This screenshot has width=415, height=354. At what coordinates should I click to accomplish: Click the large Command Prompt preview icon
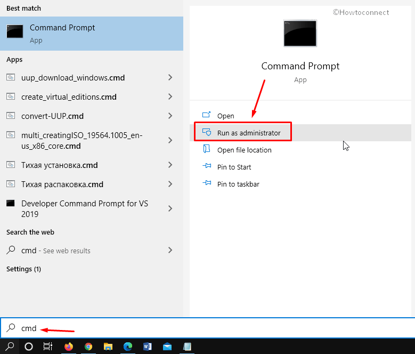tap(300, 34)
